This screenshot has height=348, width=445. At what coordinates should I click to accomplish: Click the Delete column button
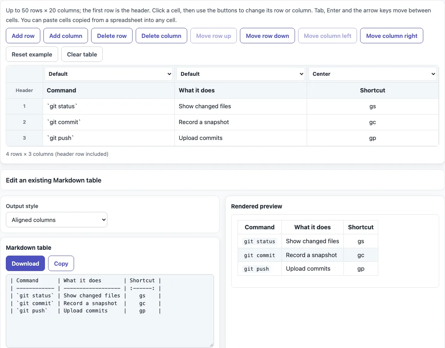pyautogui.click(x=161, y=36)
